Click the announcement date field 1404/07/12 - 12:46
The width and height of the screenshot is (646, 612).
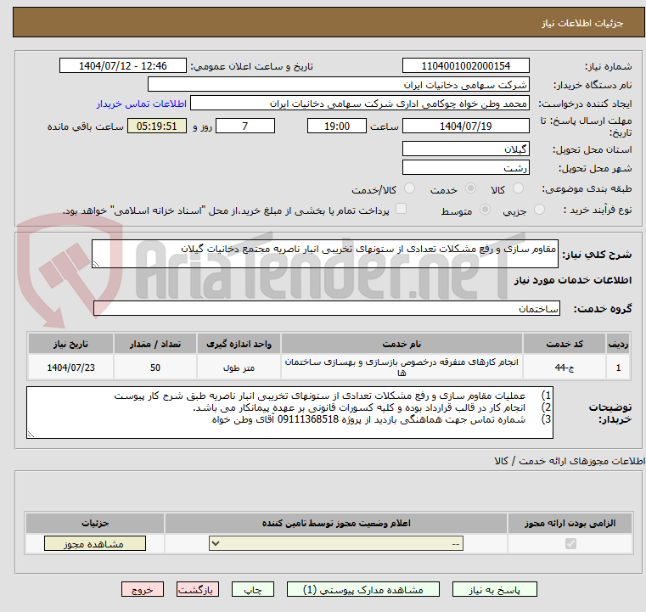[123, 65]
